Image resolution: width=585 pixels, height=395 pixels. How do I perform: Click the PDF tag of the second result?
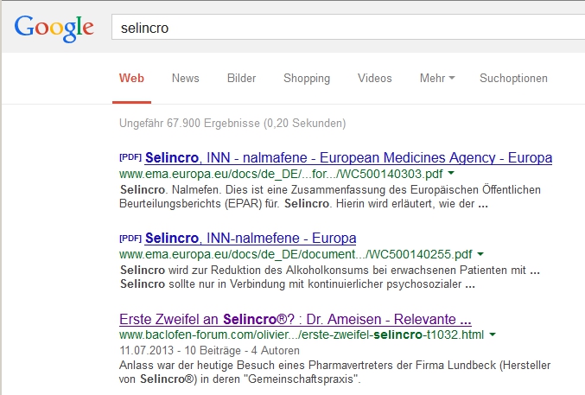[x=130, y=238]
